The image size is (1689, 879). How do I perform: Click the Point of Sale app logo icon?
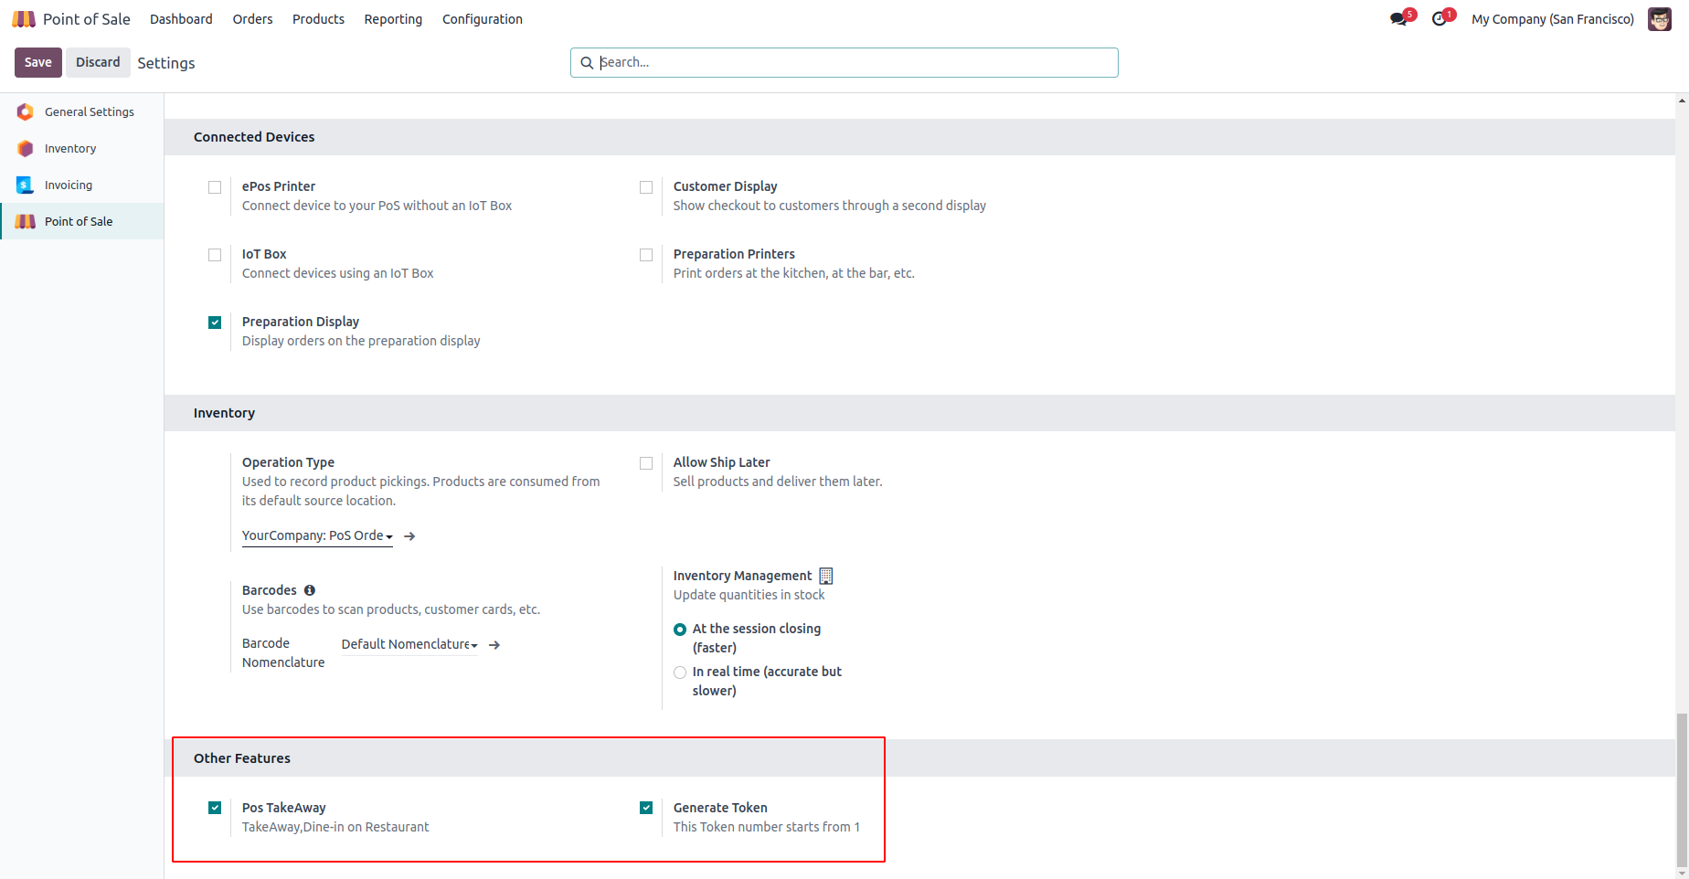coord(24,19)
